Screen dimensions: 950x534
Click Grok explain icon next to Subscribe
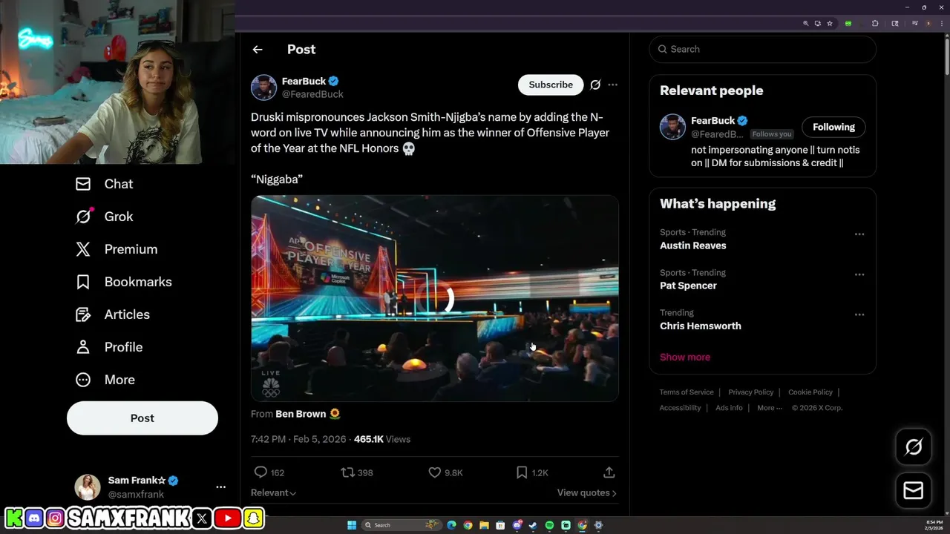tap(595, 85)
